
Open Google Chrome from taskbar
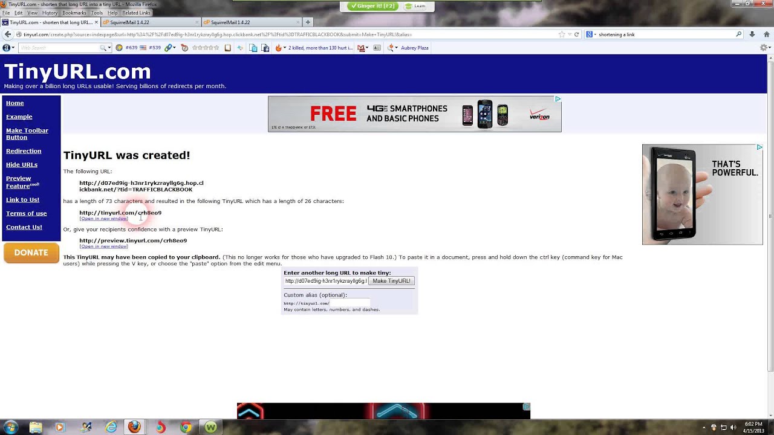[186, 427]
